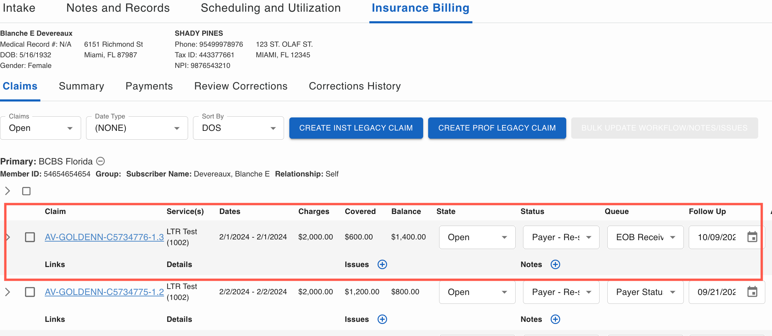
Task: Select the checkbox for claim AV-GOLDENN-C5734776-1.3
Action: (30, 237)
